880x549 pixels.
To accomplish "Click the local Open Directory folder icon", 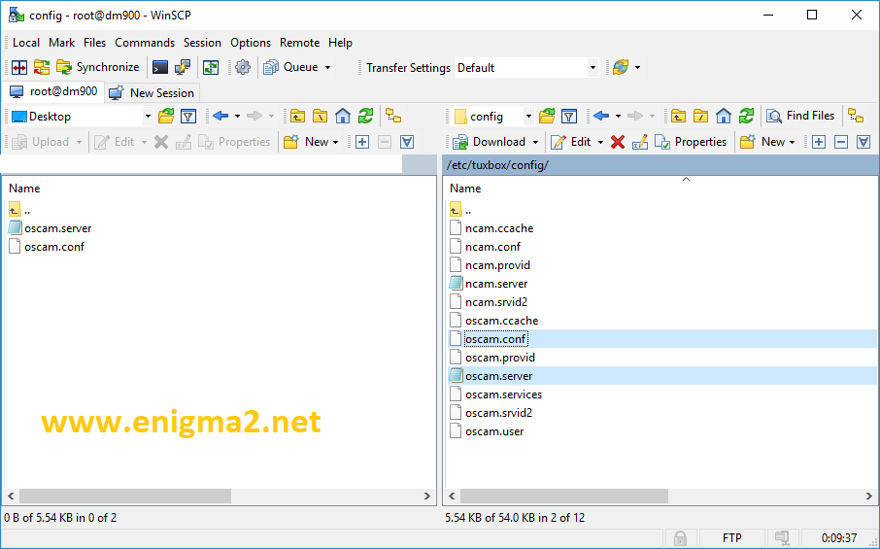I will pos(165,117).
